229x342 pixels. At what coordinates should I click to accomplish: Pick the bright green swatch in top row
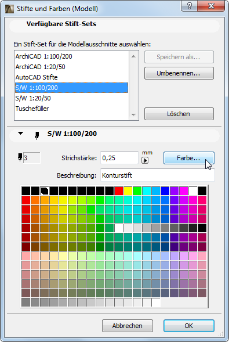[137, 191]
